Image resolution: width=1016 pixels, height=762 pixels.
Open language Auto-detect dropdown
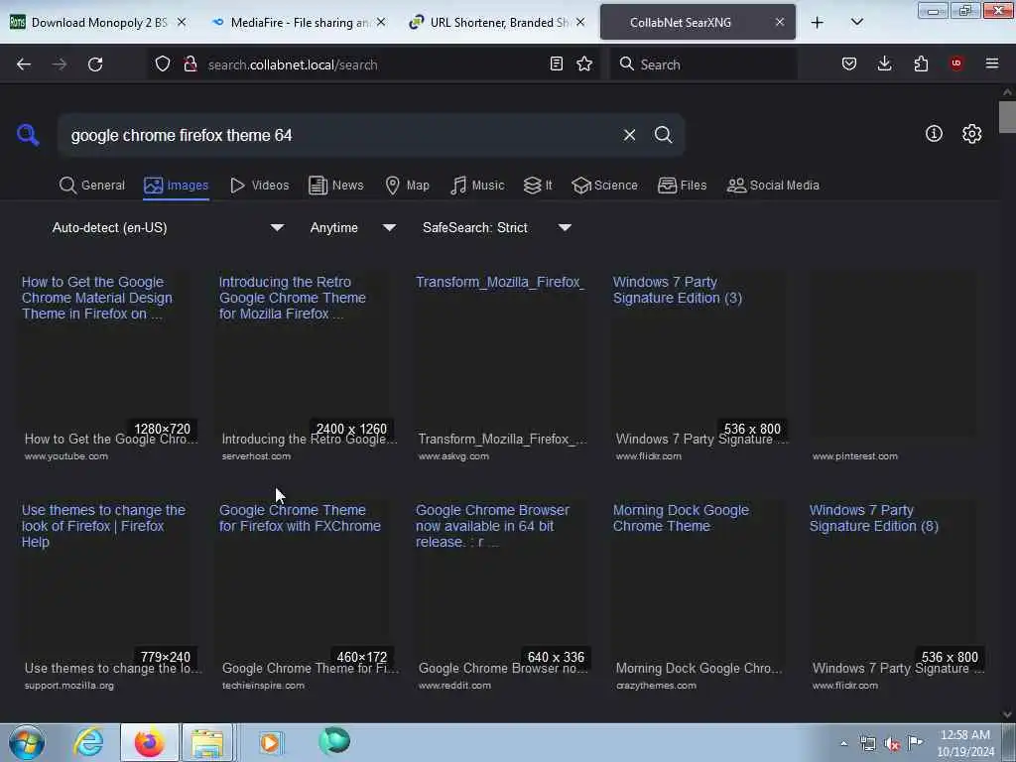click(x=167, y=227)
